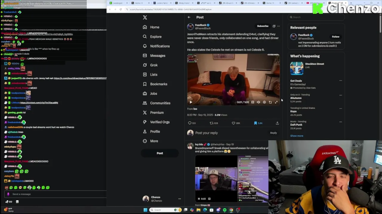Open the chat shop icon below input
This screenshot has width=382, height=214.
pos(17,202)
